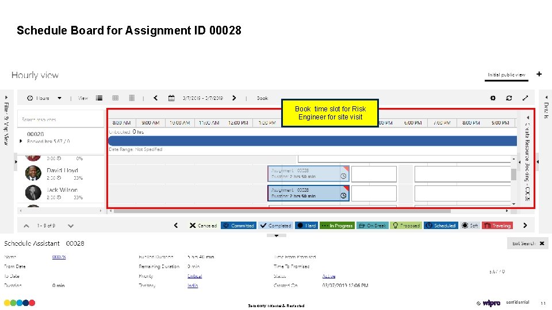
Task: Click the 12:00 PM time column header
Action: tap(238, 123)
